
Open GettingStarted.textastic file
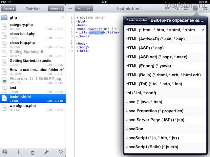(x=33, y=62)
